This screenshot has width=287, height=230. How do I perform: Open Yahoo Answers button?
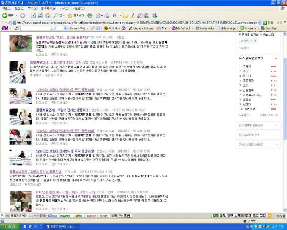click(x=248, y=28)
